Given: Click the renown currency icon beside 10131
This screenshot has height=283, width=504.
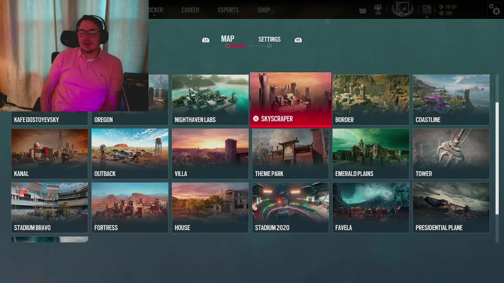Looking at the screenshot, I should [x=441, y=7].
